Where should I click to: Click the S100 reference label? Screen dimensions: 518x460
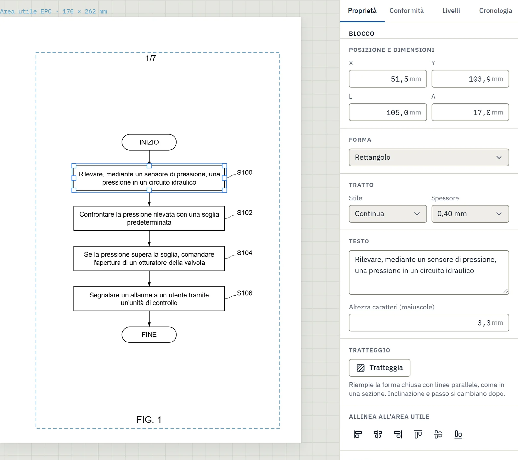click(244, 173)
